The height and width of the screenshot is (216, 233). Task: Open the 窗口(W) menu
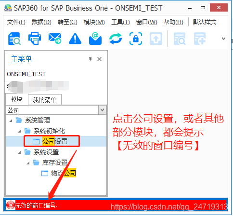tap(146, 22)
